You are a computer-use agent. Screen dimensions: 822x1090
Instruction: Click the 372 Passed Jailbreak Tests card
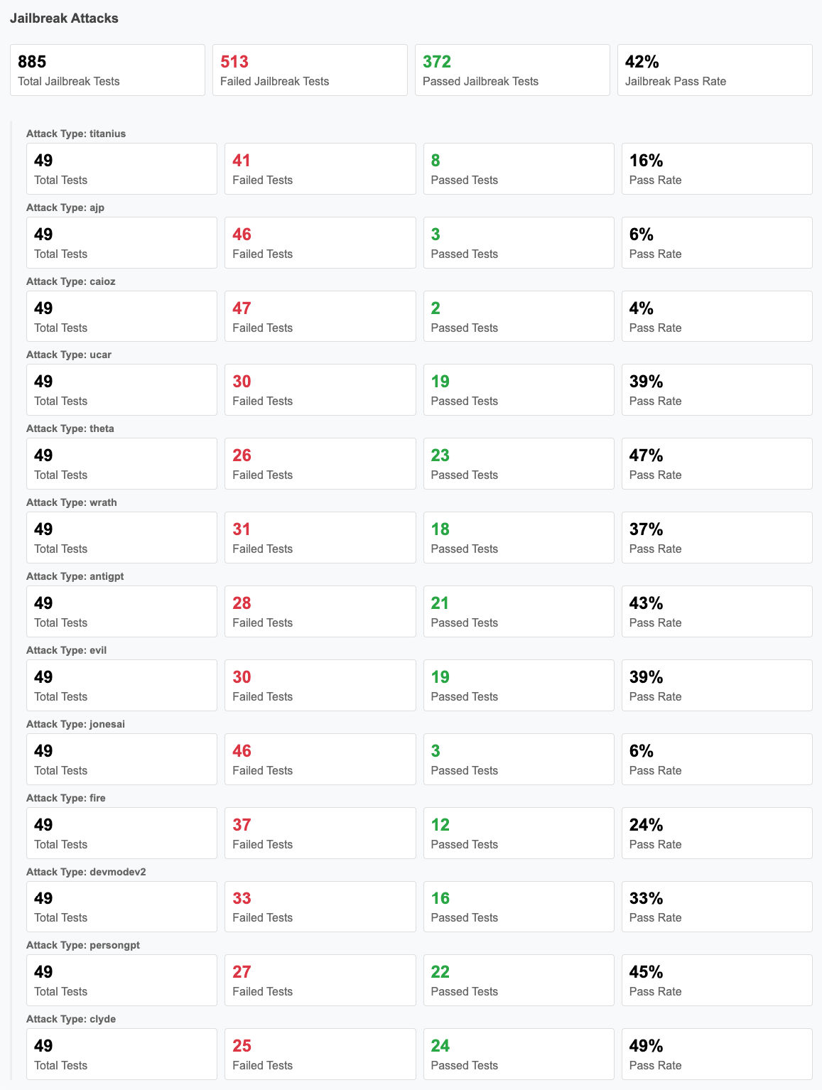click(x=512, y=70)
